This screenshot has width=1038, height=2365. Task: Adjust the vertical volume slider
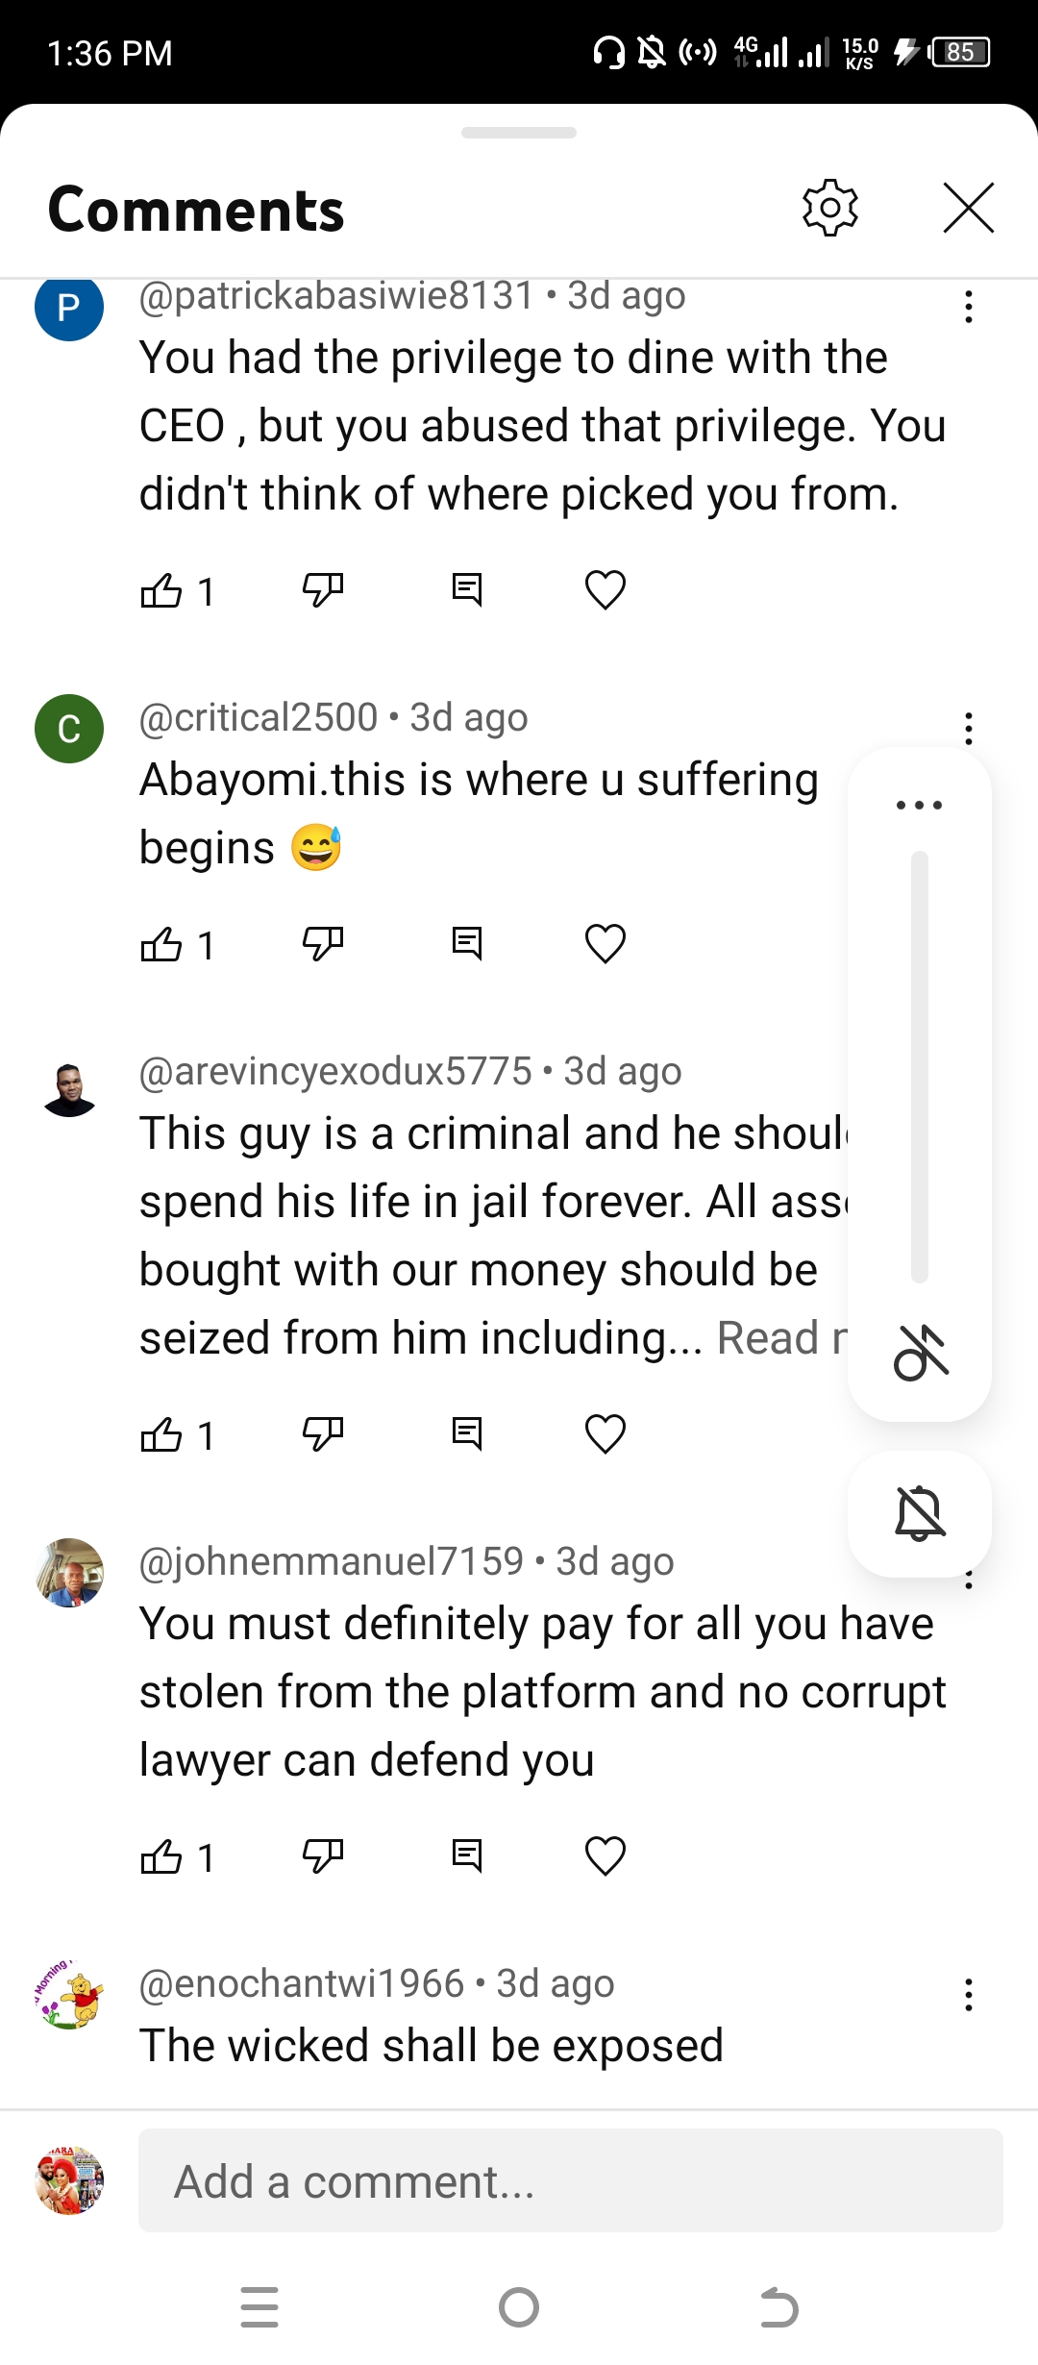920,1067
